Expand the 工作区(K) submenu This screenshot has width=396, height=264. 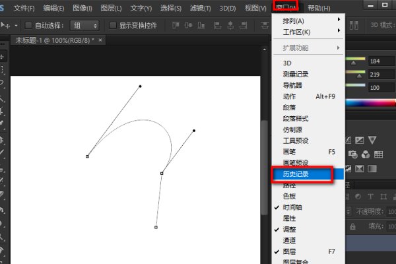309,32
